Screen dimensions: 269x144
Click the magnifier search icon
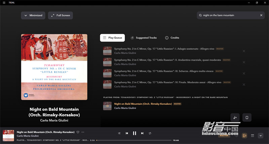point(200,15)
